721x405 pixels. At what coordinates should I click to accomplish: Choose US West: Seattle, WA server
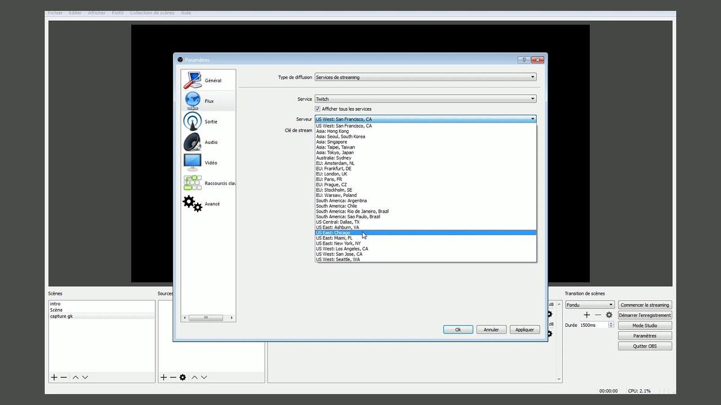click(425, 259)
